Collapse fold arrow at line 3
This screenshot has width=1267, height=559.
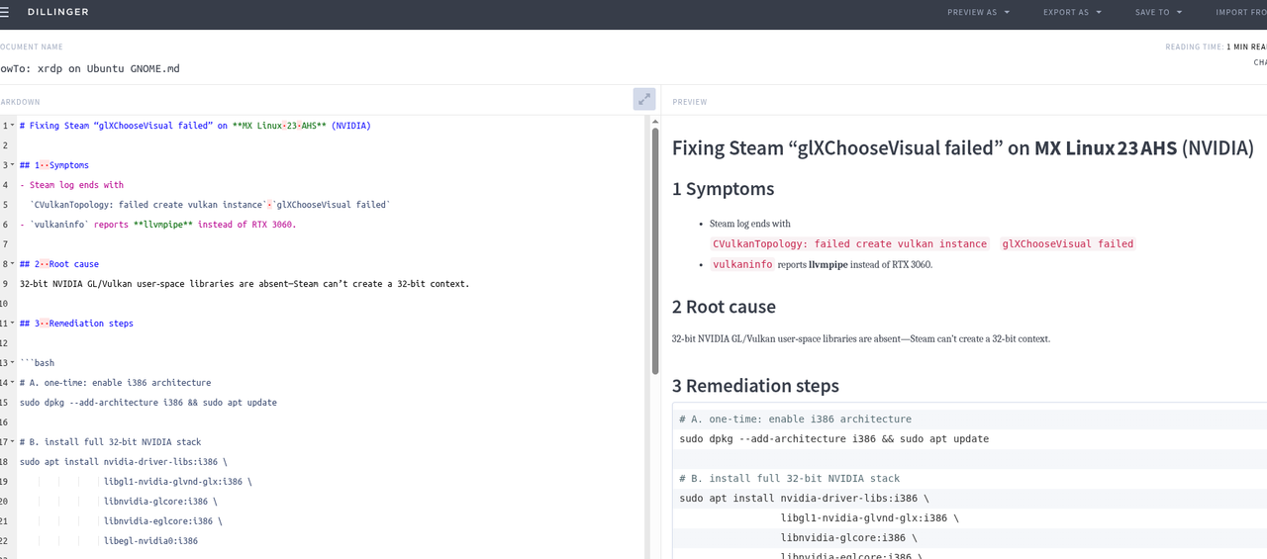pos(13,165)
